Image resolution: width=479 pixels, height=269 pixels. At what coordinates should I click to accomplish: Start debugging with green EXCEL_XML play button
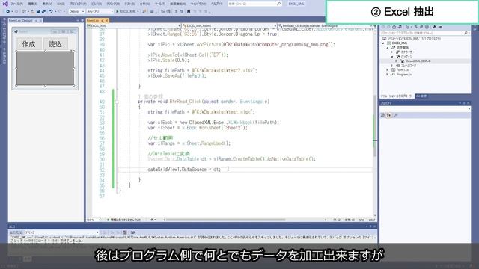(x=126, y=11)
